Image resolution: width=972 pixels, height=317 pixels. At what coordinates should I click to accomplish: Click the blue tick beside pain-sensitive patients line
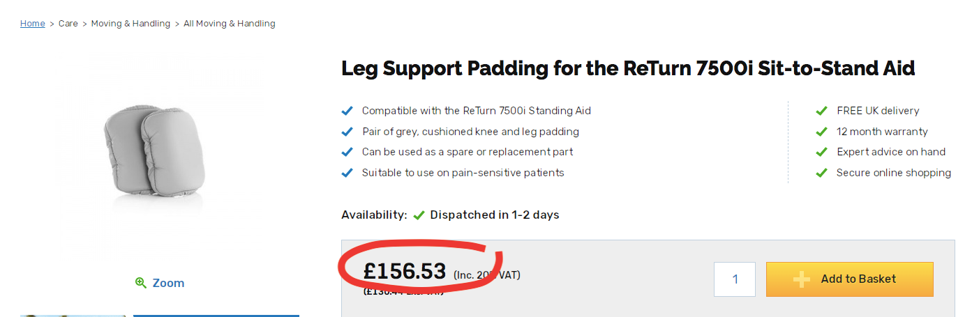pos(347,173)
